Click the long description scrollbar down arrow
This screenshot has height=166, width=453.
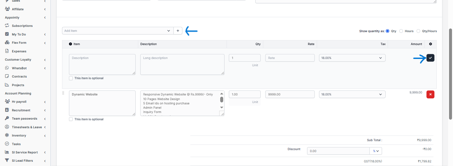(x=222, y=107)
